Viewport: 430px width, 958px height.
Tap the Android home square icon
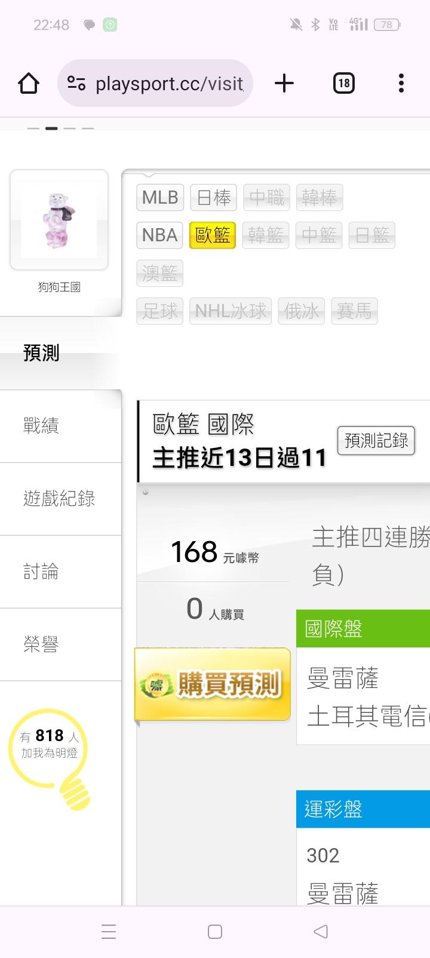click(x=215, y=931)
